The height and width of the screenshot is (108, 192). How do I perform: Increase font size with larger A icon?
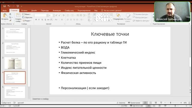(56, 15)
